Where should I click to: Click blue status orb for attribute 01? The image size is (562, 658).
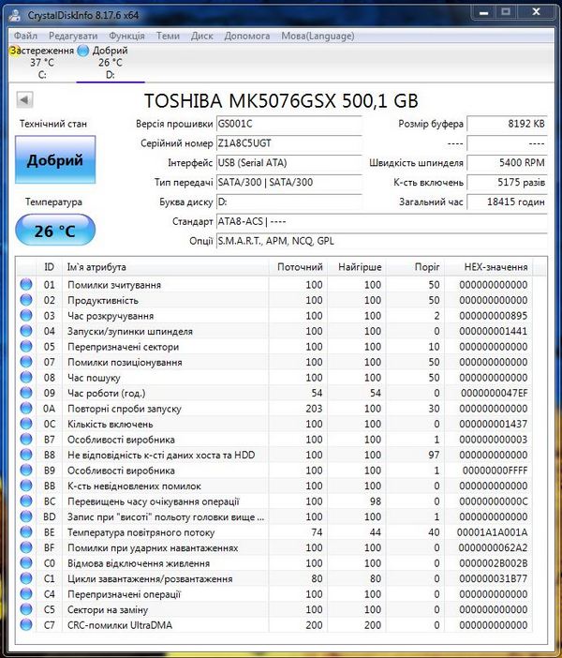tap(26, 285)
